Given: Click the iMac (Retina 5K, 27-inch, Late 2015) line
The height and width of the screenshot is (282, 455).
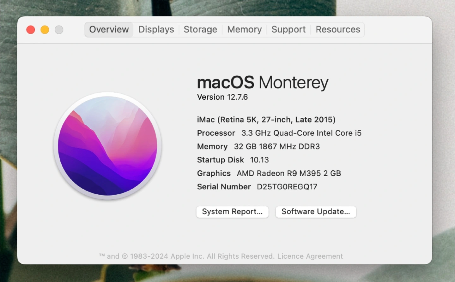Looking at the screenshot, I should point(266,120).
